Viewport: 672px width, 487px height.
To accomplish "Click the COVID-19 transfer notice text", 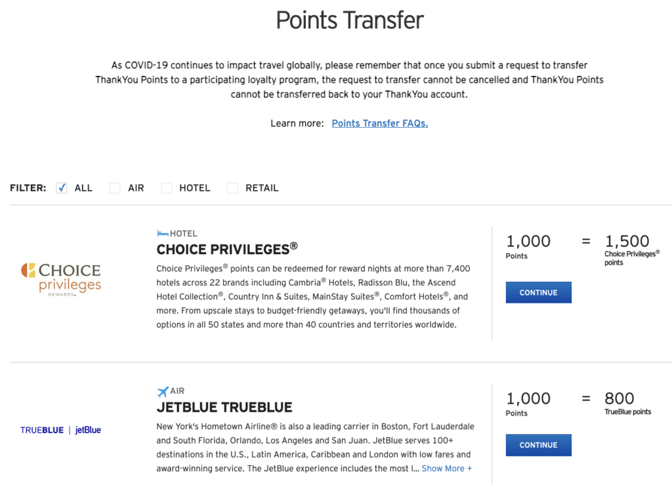I will tap(349, 79).
